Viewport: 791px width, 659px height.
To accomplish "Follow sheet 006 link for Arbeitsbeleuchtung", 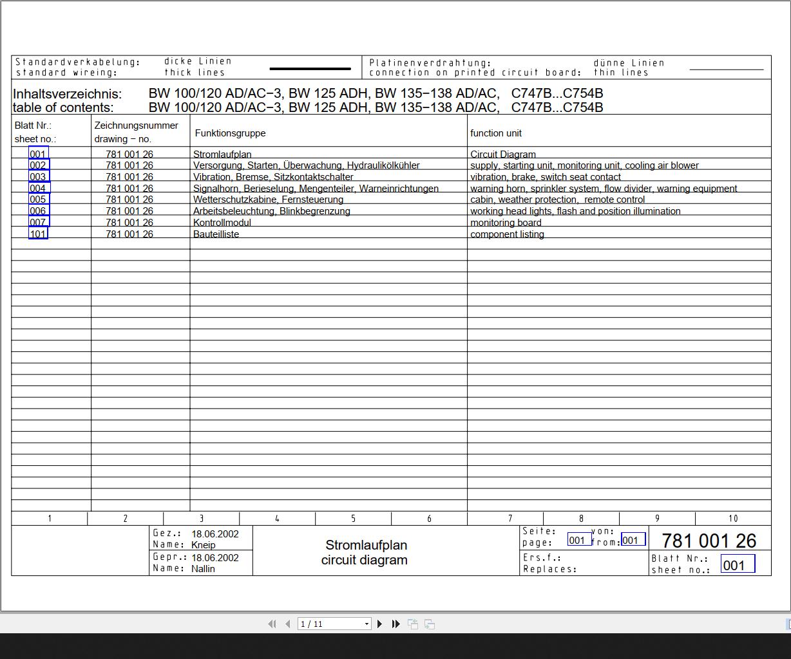I will (39, 210).
